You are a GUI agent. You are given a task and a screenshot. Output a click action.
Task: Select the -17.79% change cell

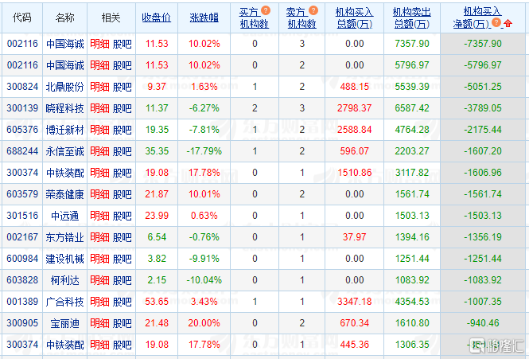tap(204, 151)
